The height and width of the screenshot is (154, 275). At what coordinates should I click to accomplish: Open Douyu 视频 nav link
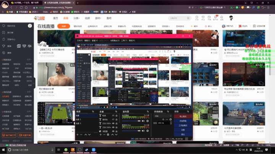pos(87,18)
